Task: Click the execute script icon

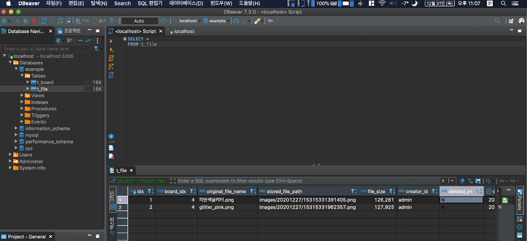Action: 111,58
